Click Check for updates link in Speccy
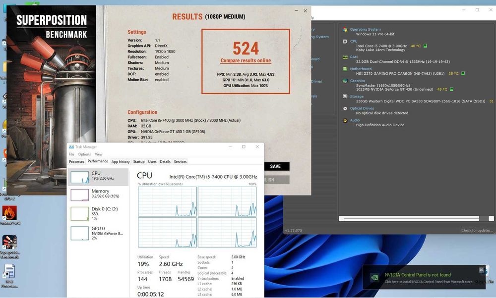Image resolution: width=496 pixels, height=298 pixels. pos(477,231)
